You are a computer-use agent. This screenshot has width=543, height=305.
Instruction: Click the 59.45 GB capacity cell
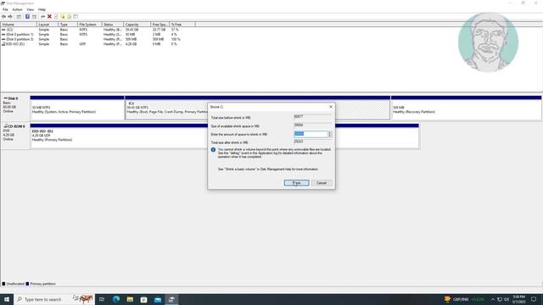(132, 30)
